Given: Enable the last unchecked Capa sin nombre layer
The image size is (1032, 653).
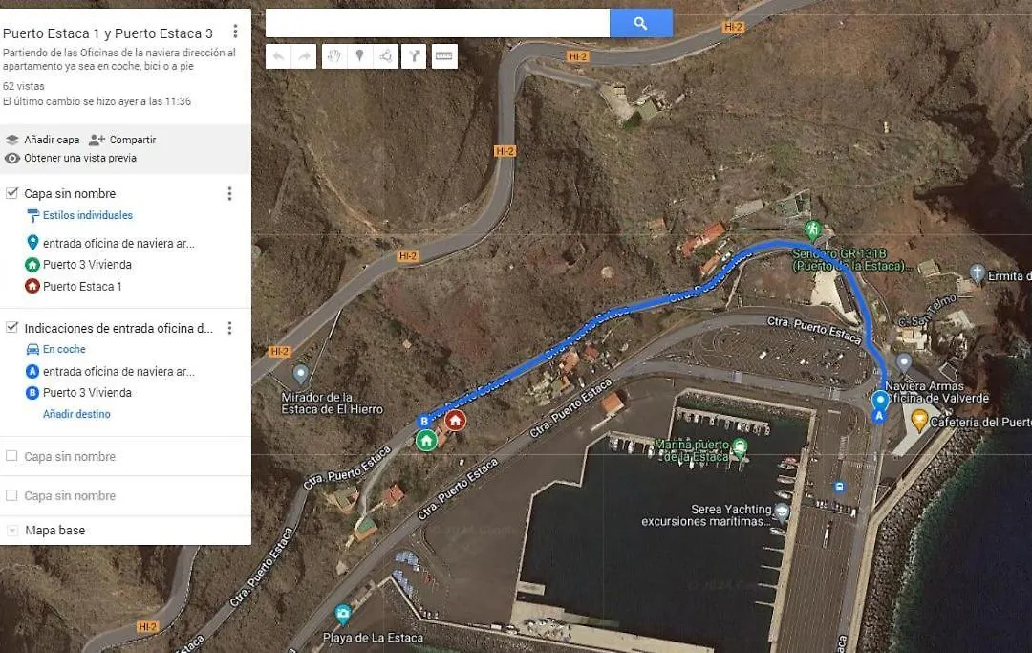Looking at the screenshot, I should point(11,495).
